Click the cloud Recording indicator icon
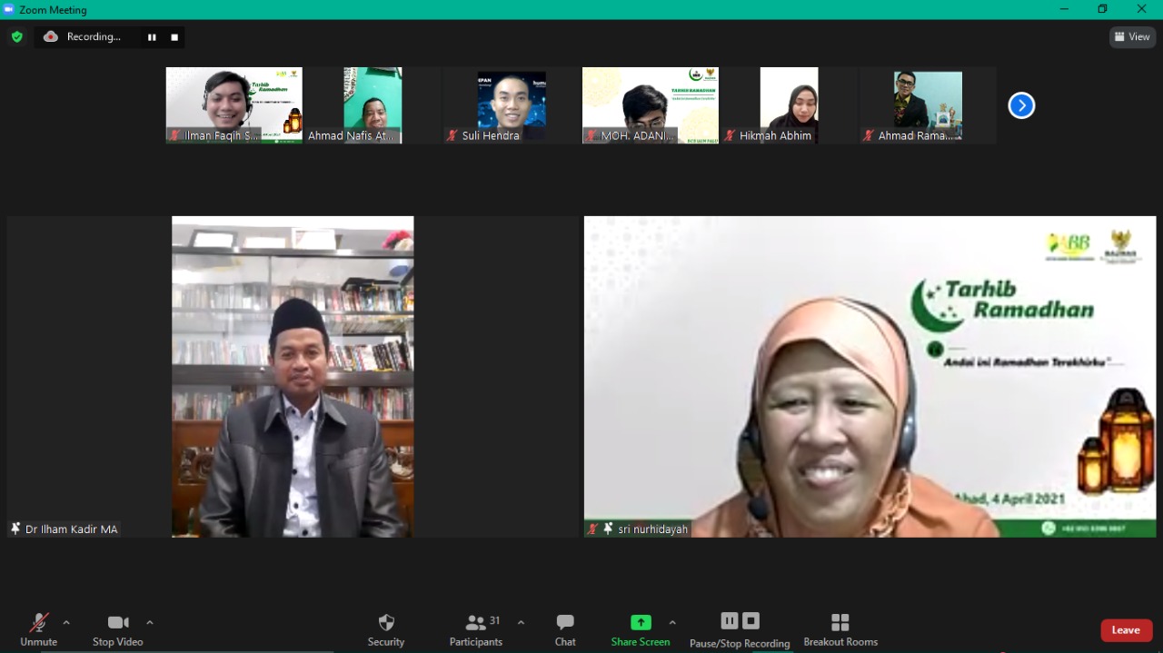The width and height of the screenshot is (1163, 653). (x=51, y=37)
